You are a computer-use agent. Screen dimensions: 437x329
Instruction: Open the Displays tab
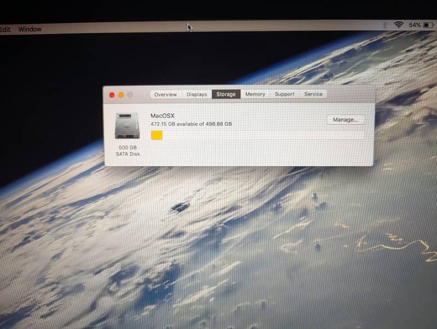pyautogui.click(x=197, y=94)
